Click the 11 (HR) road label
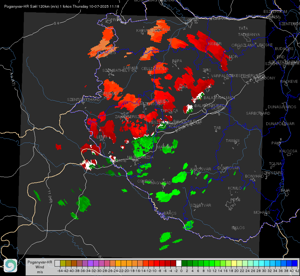This screenshot has height=276, width=300. point(50,196)
